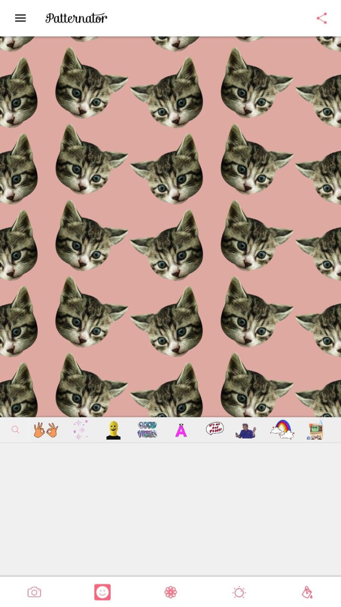Select the smiley stickers tab
This screenshot has height=607, width=341.
click(103, 592)
